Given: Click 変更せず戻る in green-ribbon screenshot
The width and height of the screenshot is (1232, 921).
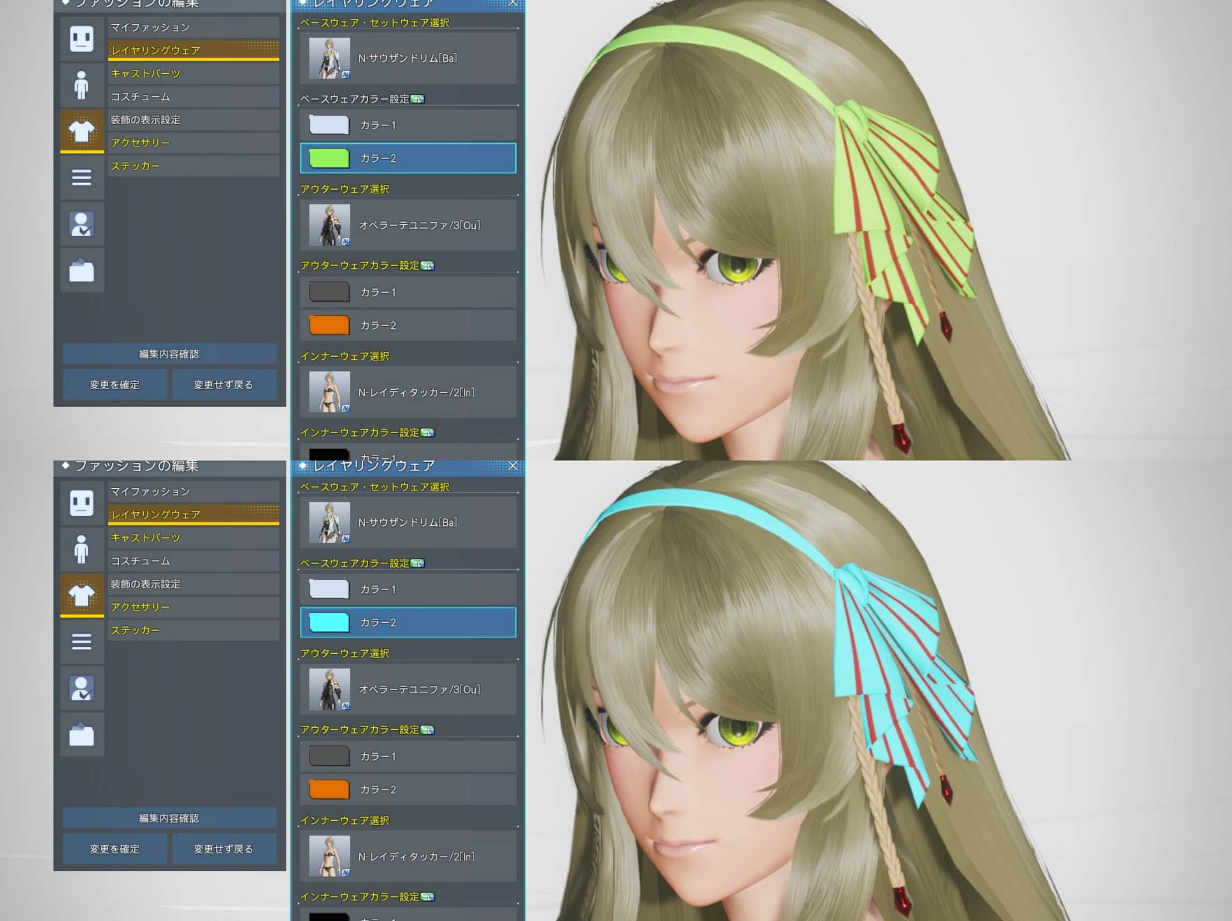Looking at the screenshot, I should [224, 384].
